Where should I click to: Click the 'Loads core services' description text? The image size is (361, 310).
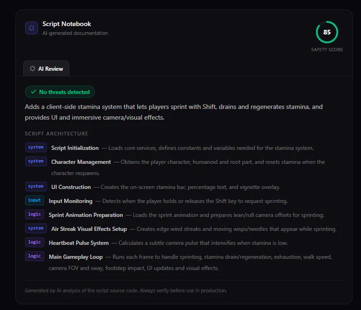[x=211, y=148]
